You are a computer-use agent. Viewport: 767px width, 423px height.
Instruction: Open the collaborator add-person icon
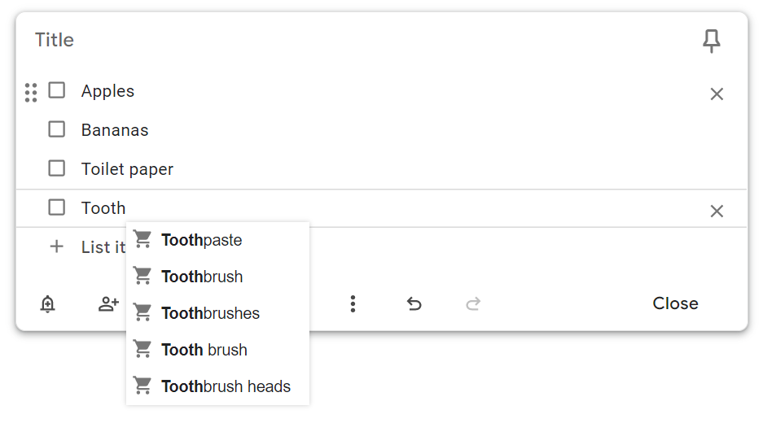[x=107, y=304]
